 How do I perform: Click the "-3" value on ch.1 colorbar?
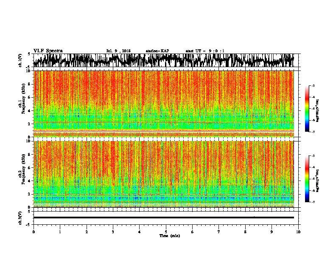[x=313, y=86]
